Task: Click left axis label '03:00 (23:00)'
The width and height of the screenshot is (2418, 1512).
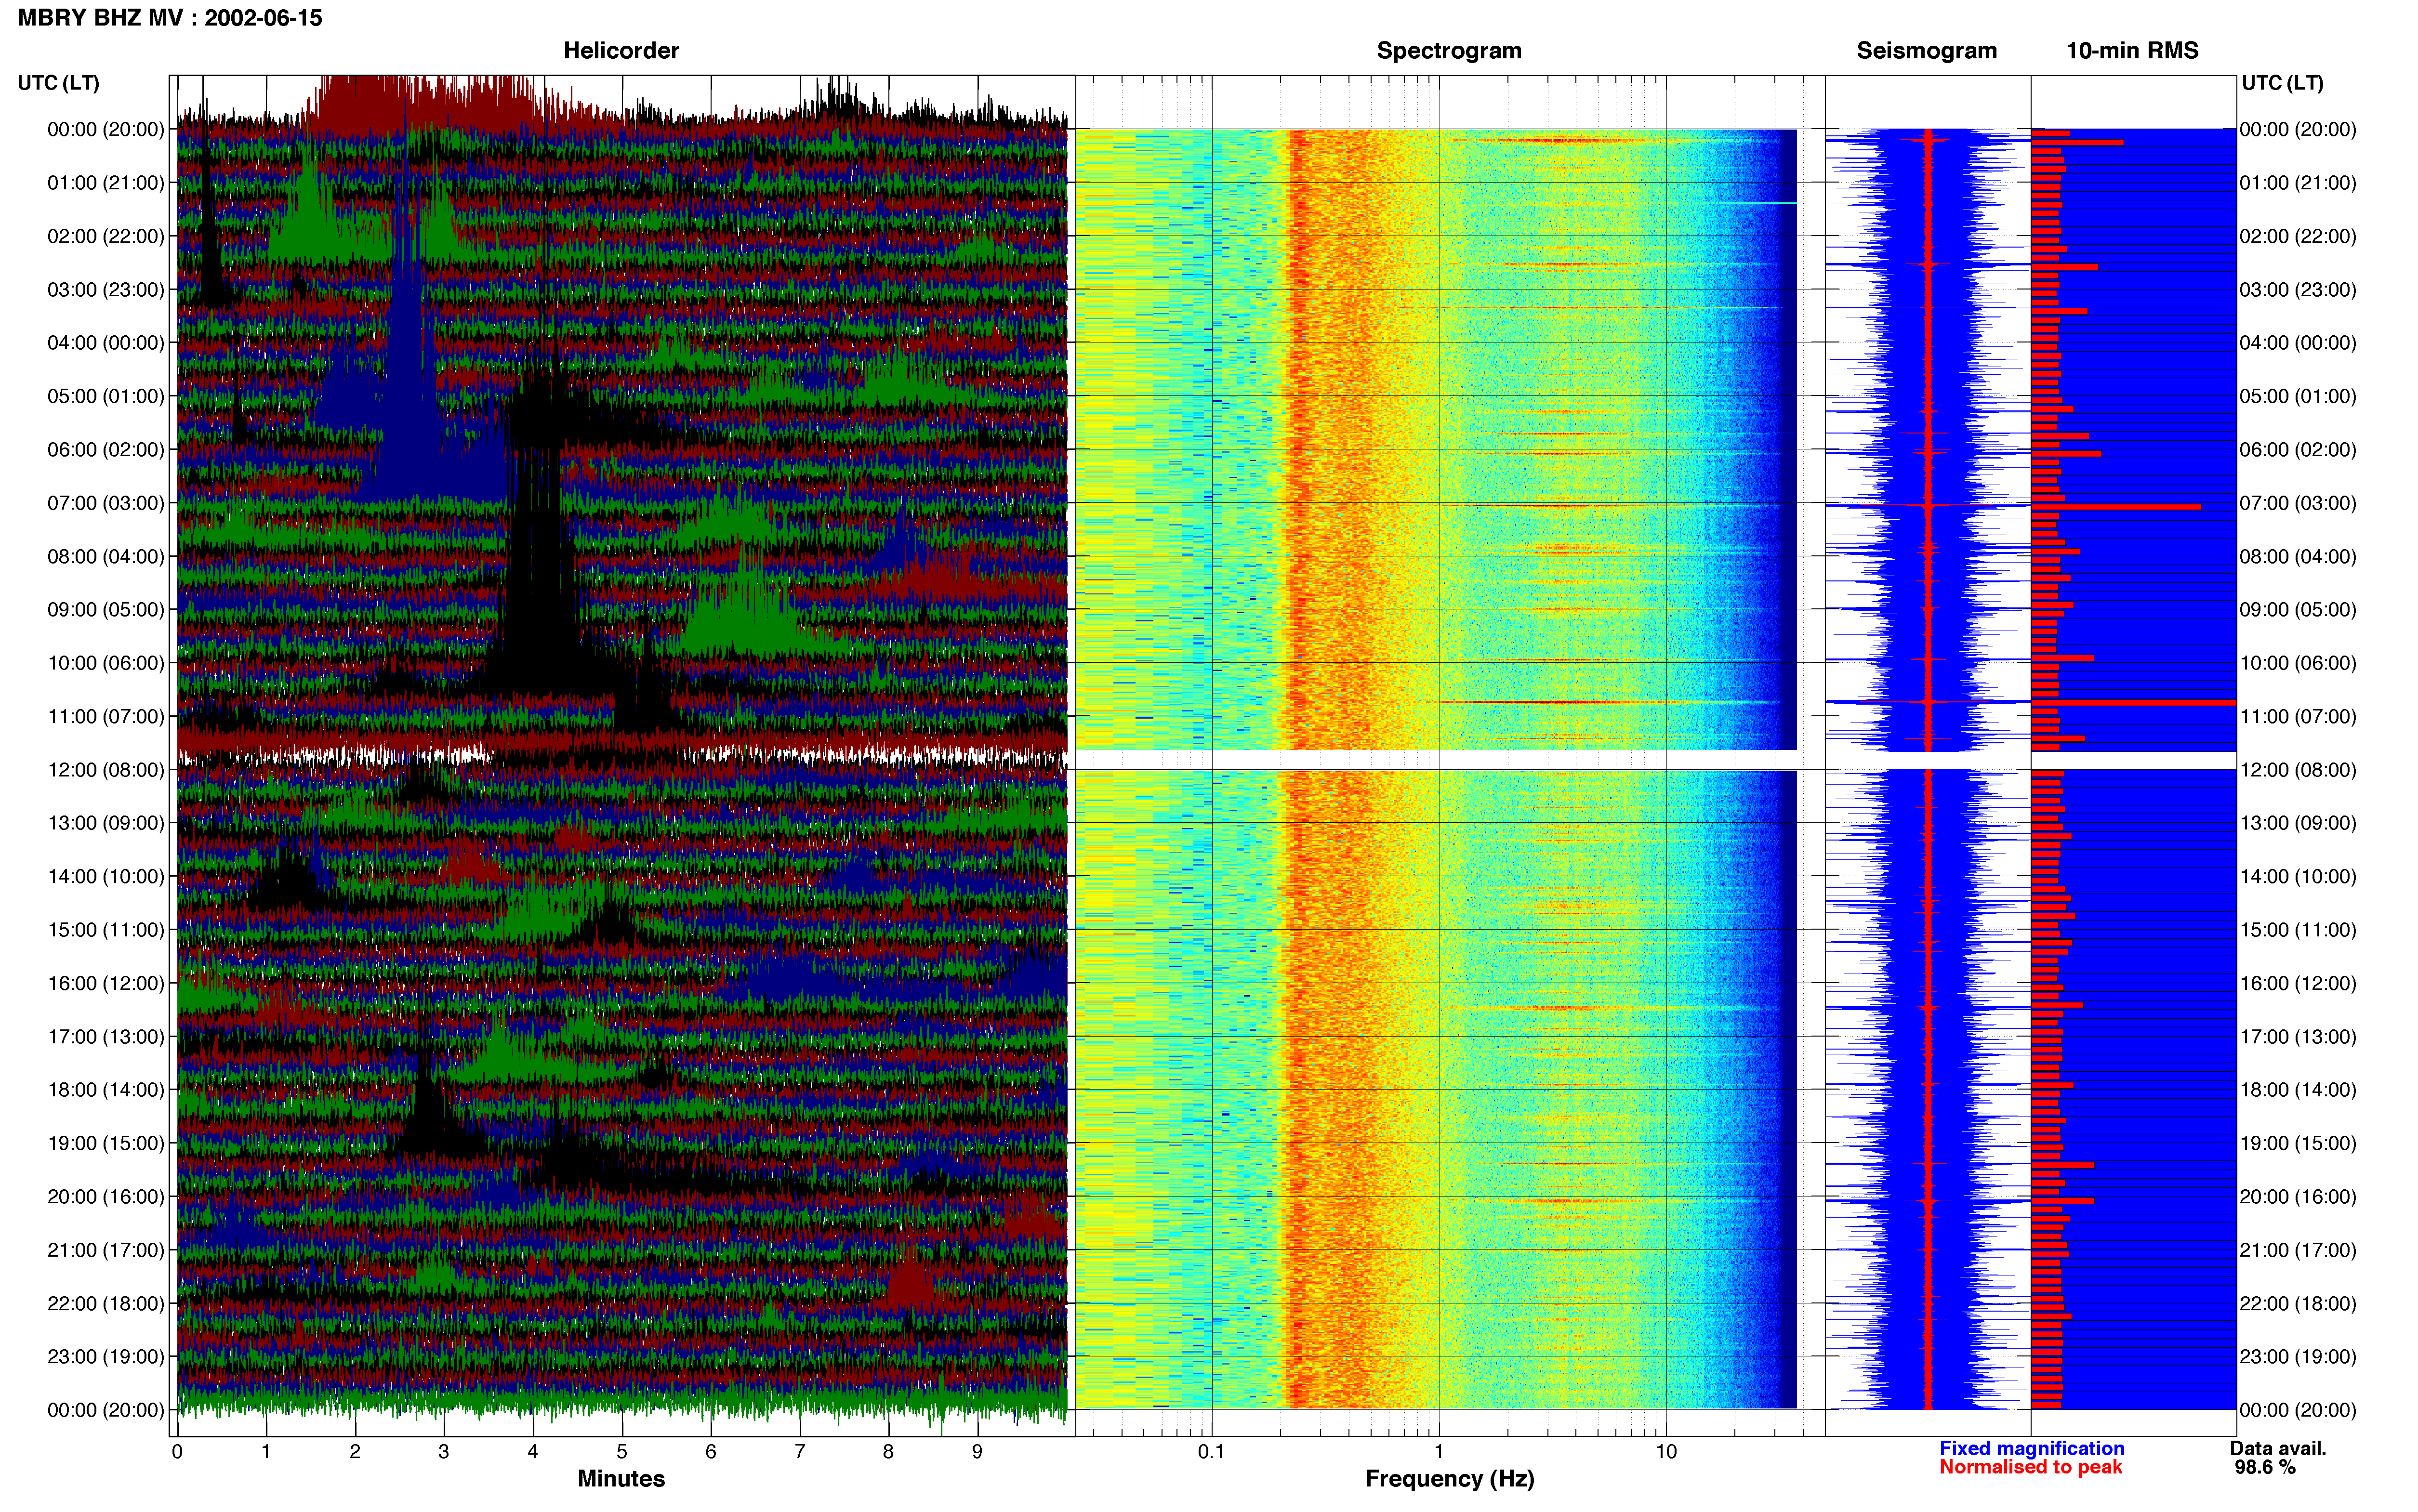Action: point(106,290)
